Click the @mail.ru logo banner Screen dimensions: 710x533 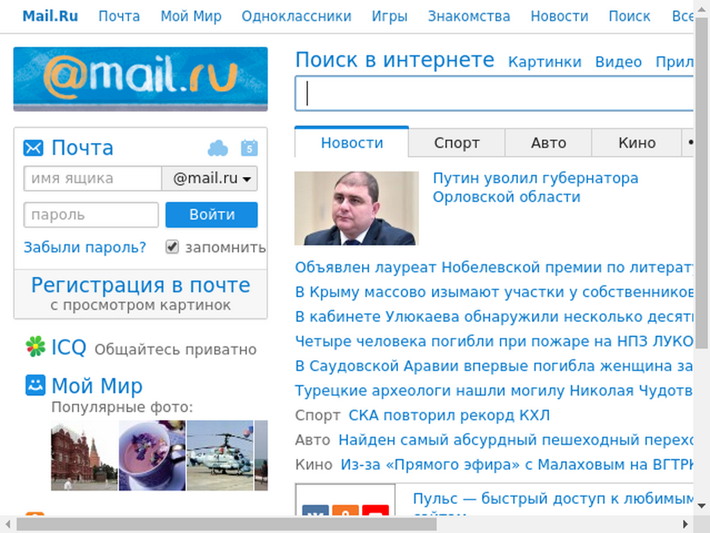(x=140, y=79)
